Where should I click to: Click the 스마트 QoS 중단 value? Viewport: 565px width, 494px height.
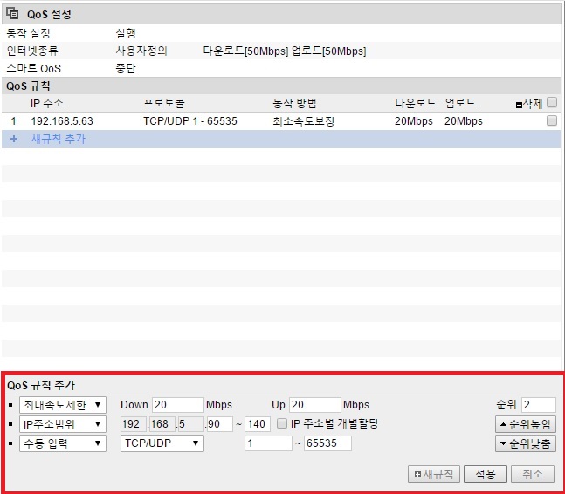point(126,68)
